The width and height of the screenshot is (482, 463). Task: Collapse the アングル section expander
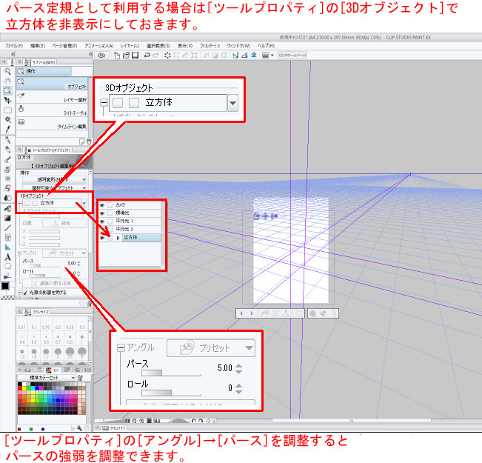click(20, 253)
